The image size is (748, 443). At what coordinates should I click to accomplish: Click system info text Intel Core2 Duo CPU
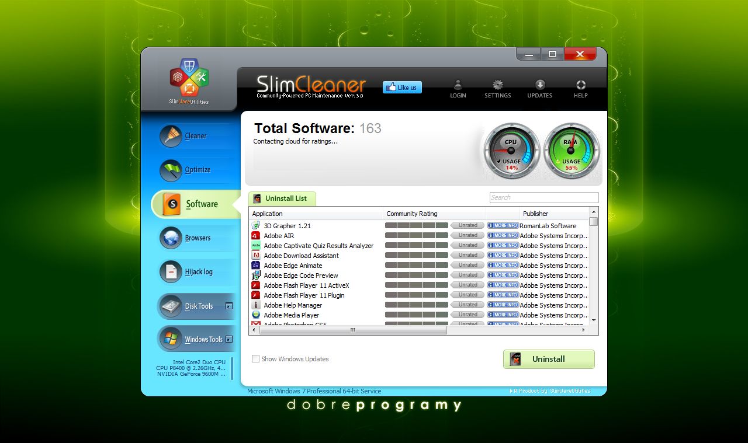click(x=199, y=362)
